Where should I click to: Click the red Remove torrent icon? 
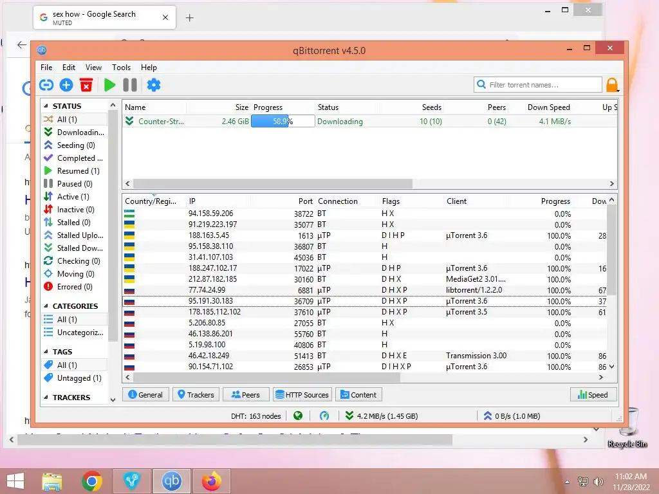86,86
